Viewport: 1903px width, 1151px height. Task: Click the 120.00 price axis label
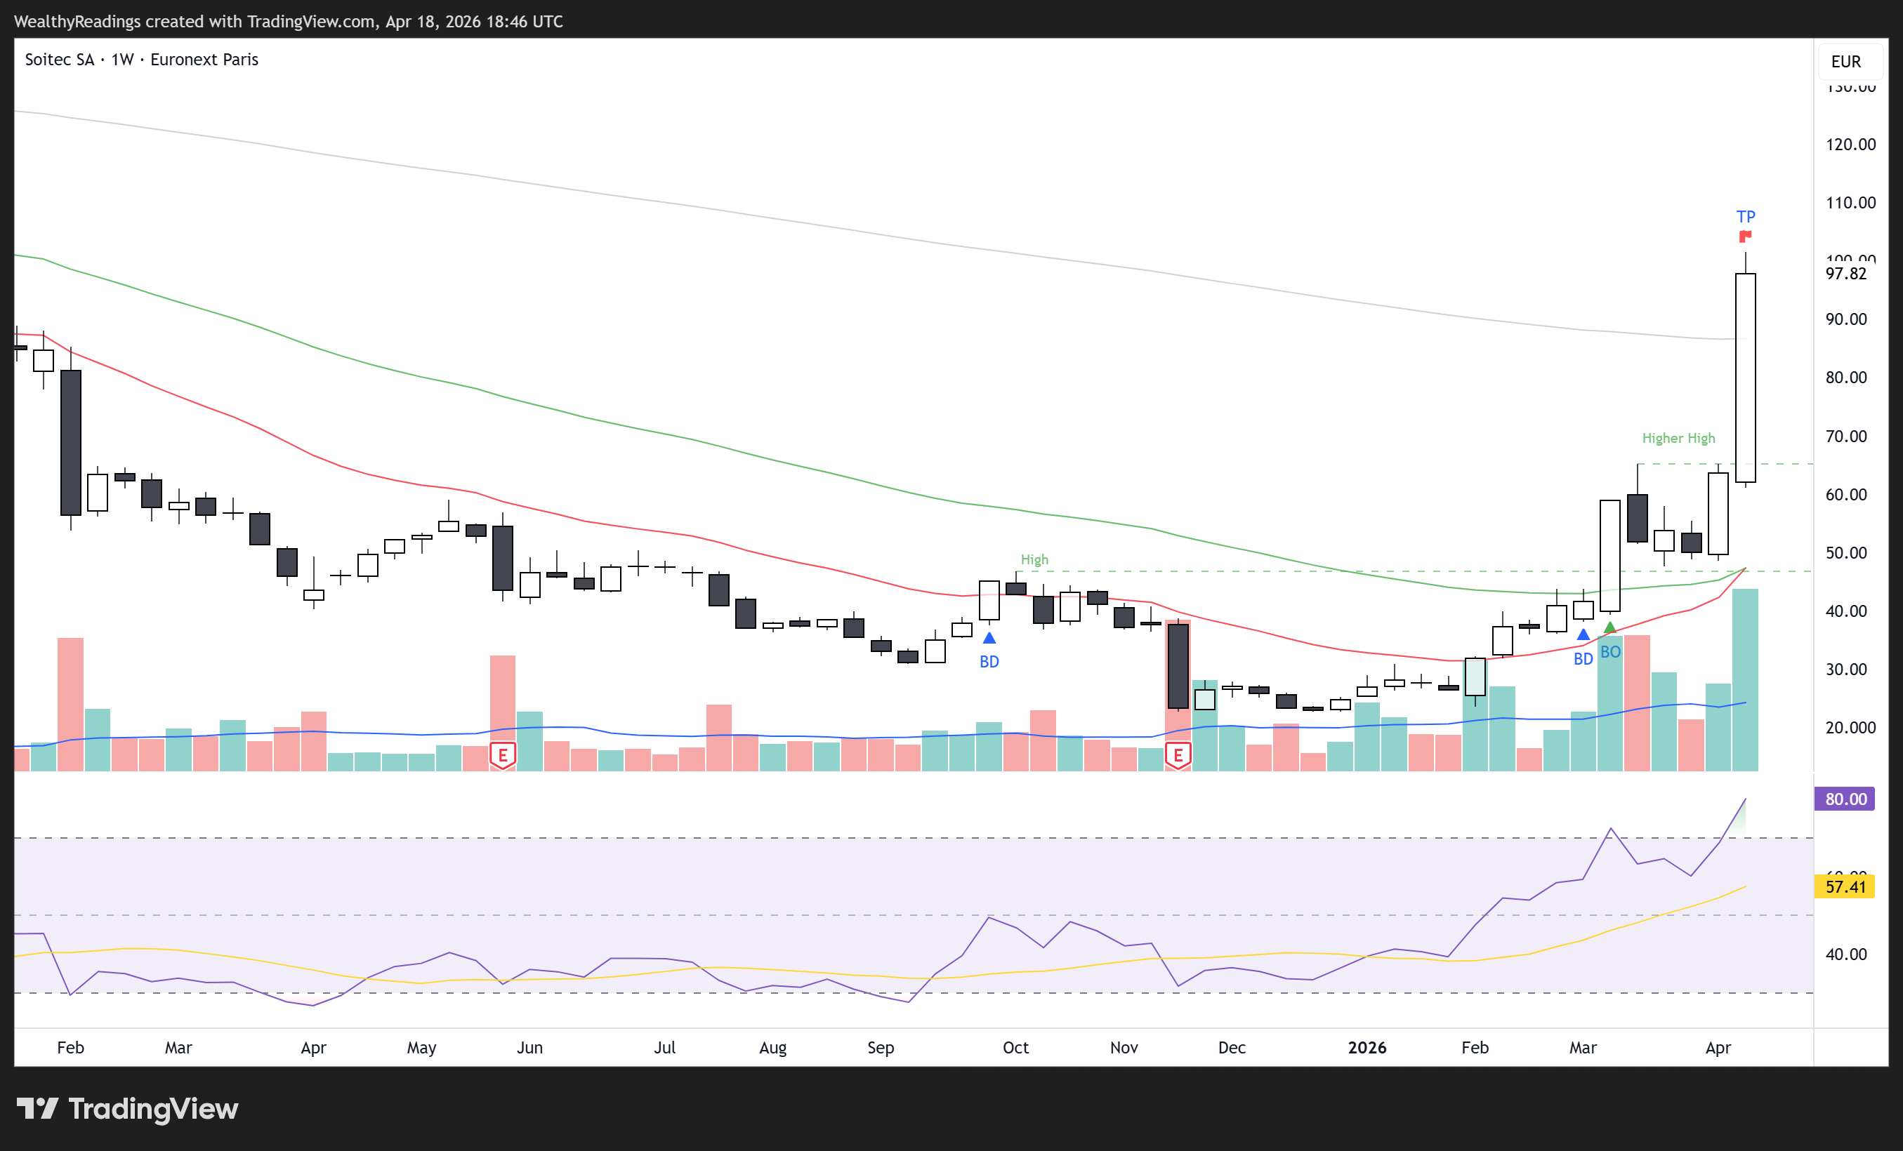tap(1850, 145)
